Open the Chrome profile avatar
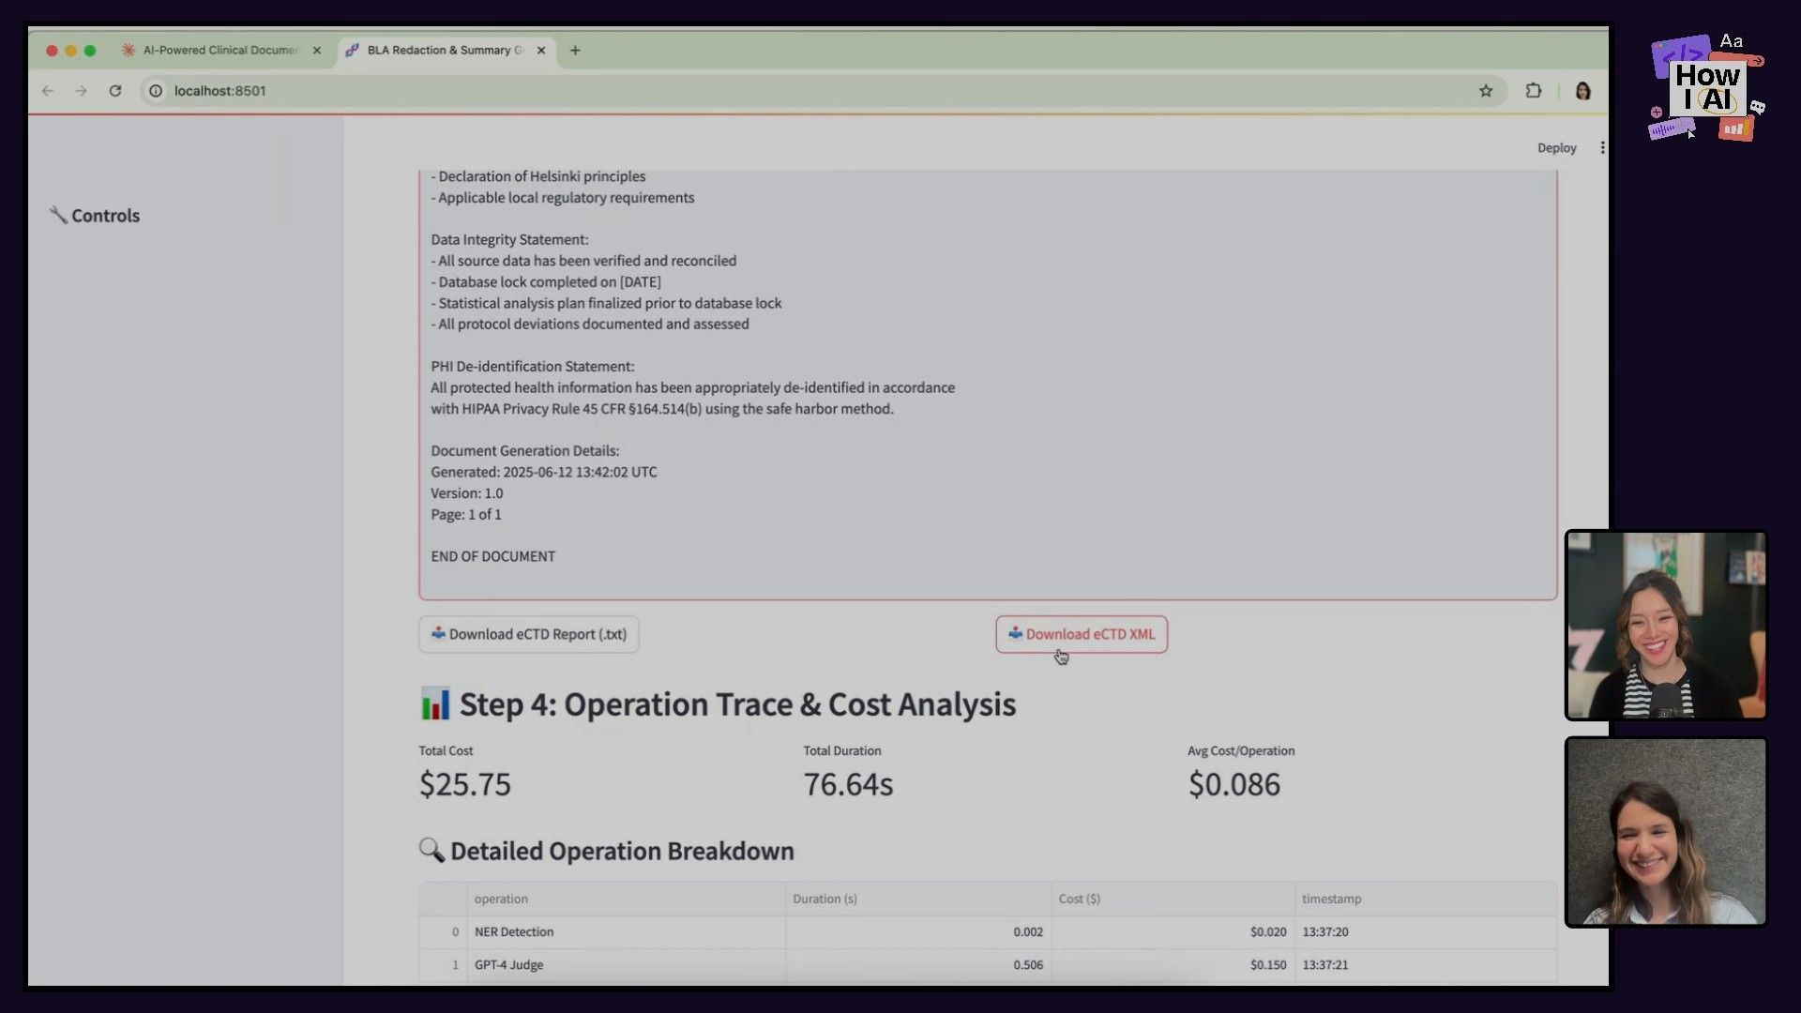 coord(1583,91)
